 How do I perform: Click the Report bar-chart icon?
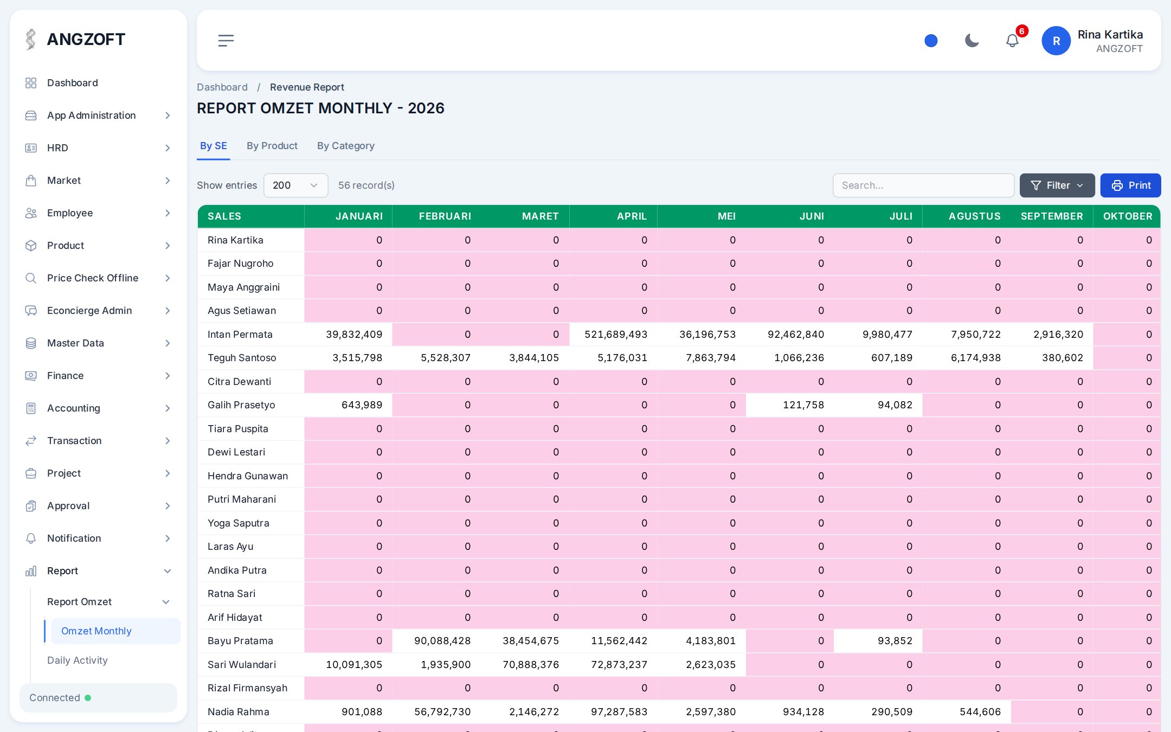(x=31, y=571)
